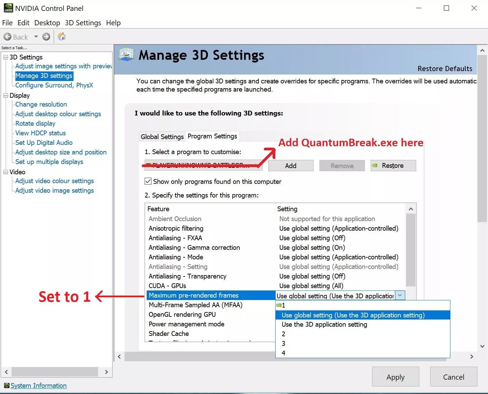
Task: Choose option 2 in the pre-rendered frames list
Action: click(362, 334)
